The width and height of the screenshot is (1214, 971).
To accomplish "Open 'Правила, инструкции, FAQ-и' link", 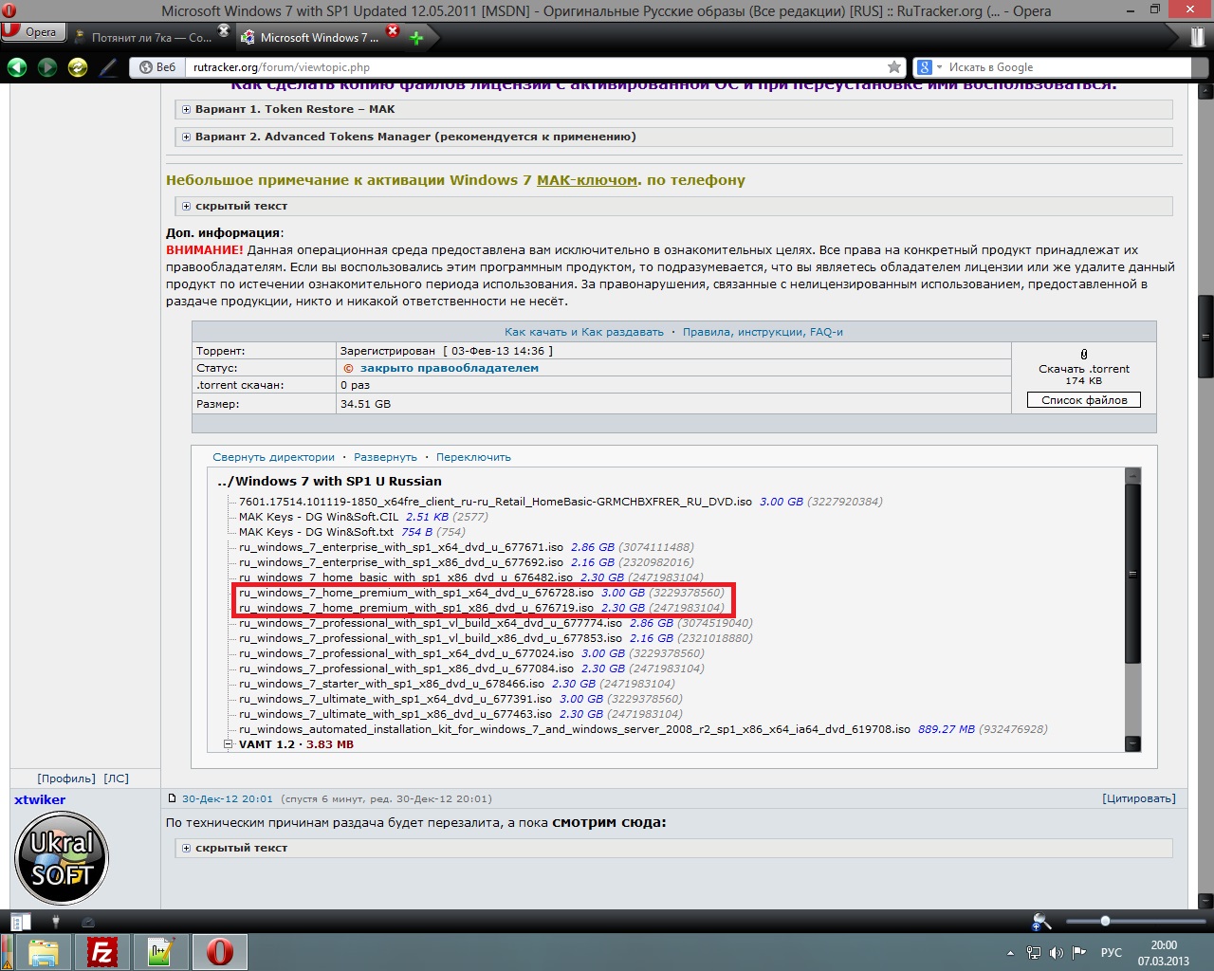I will coord(763,332).
